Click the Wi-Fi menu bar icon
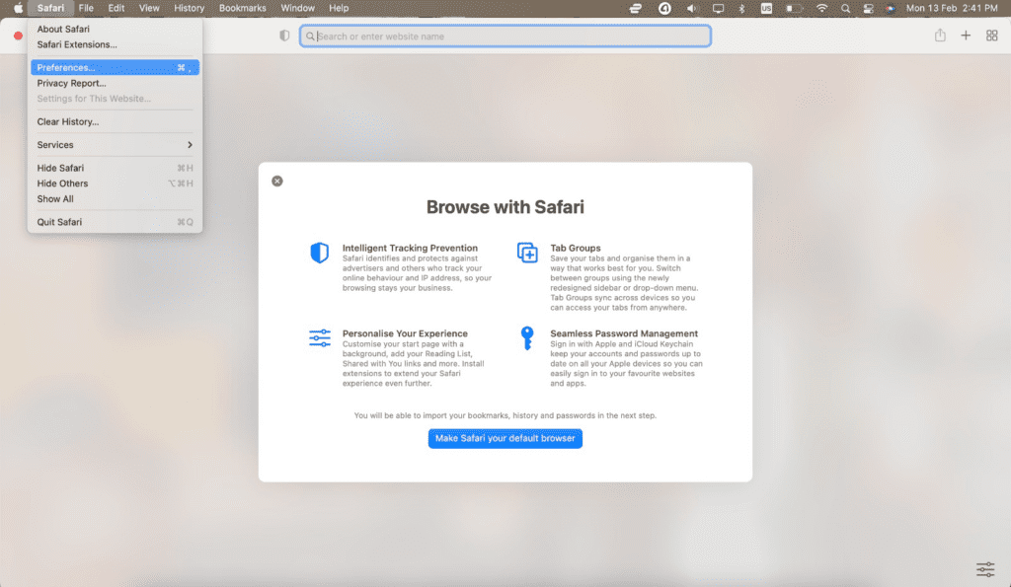This screenshot has width=1011, height=587. coord(821,8)
